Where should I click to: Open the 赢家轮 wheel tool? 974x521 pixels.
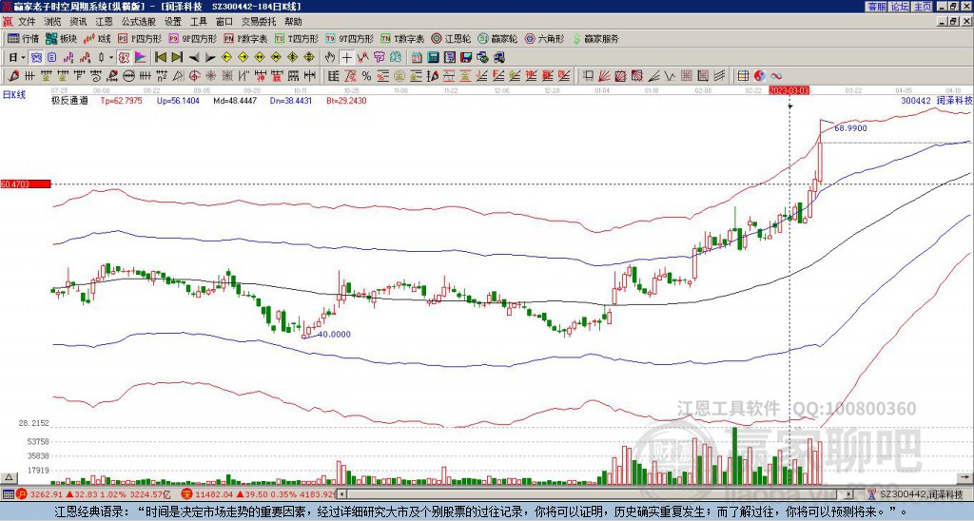(x=497, y=38)
